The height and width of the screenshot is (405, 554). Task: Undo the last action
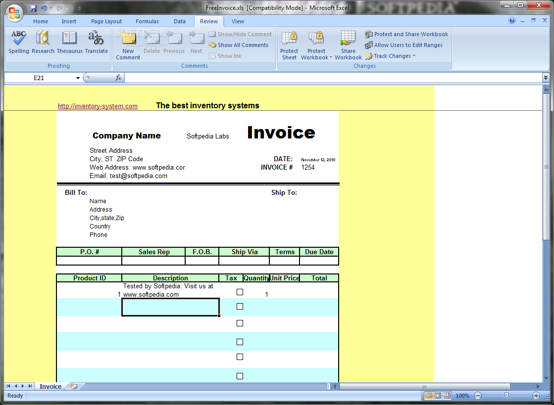[x=44, y=8]
